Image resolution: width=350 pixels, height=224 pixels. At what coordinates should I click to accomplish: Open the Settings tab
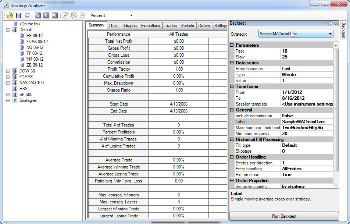pos(221,26)
